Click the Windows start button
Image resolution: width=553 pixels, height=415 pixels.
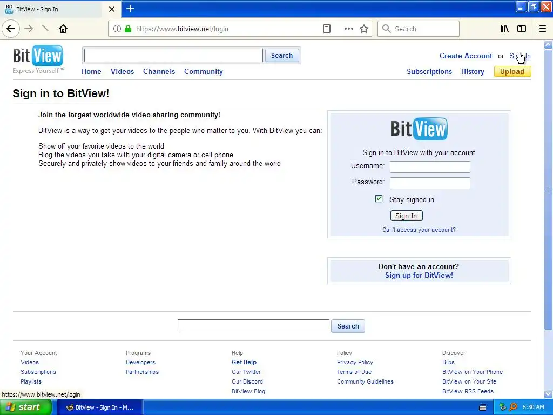point(25,407)
